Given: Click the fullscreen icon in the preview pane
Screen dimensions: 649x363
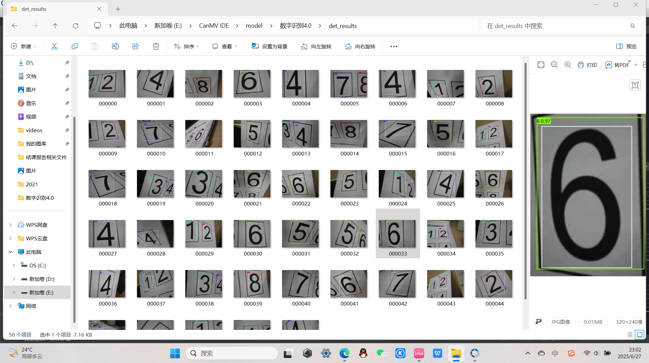Looking at the screenshot, I should pyautogui.click(x=541, y=65).
